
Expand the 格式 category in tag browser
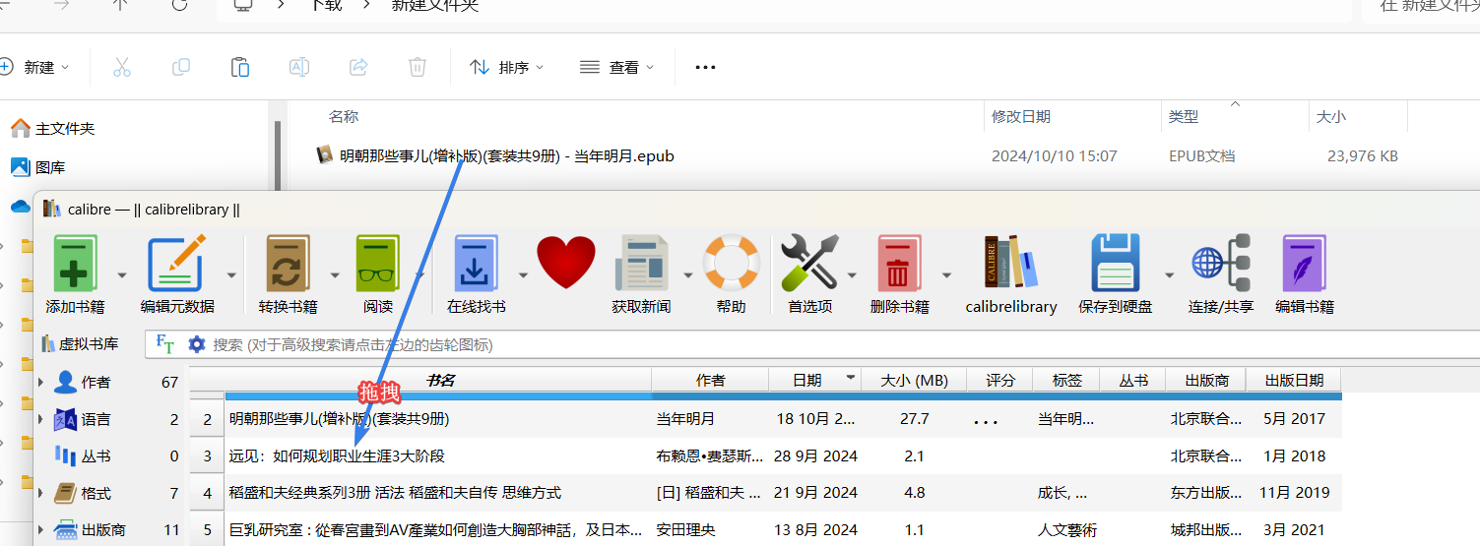[x=40, y=493]
